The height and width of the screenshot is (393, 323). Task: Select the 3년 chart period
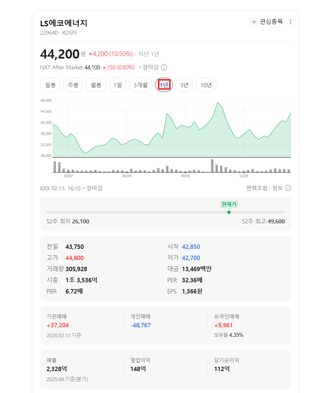click(184, 85)
